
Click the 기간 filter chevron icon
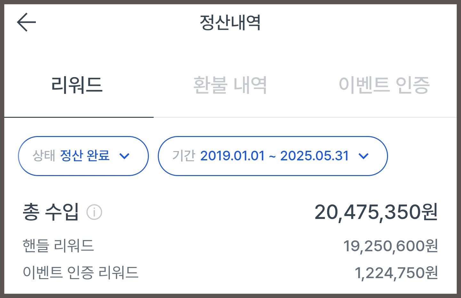tap(363, 157)
